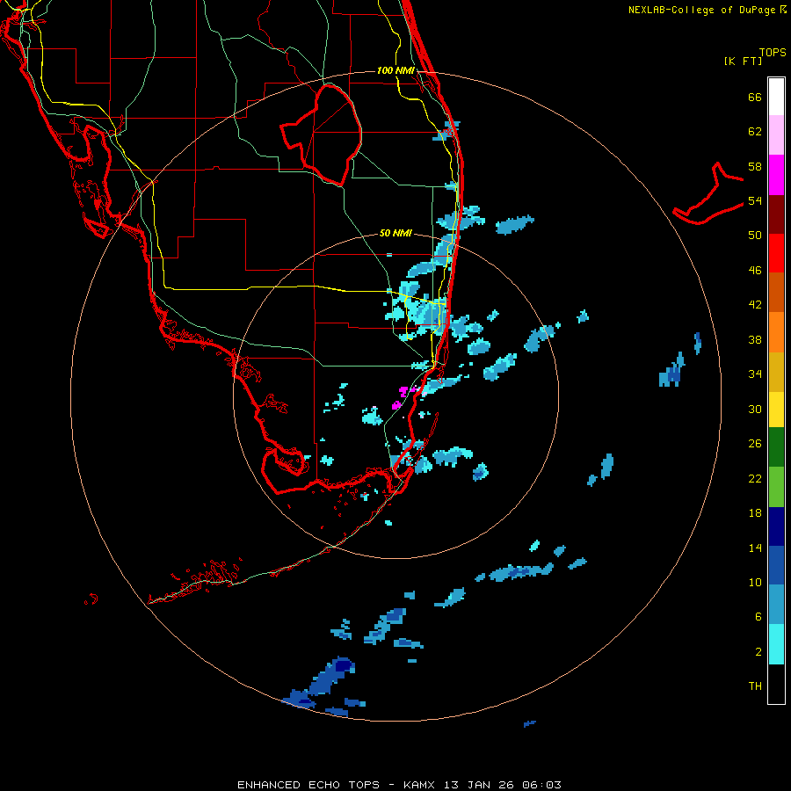Click the 34 scale label
Viewport: 791px width, 791px height.
[755, 374]
